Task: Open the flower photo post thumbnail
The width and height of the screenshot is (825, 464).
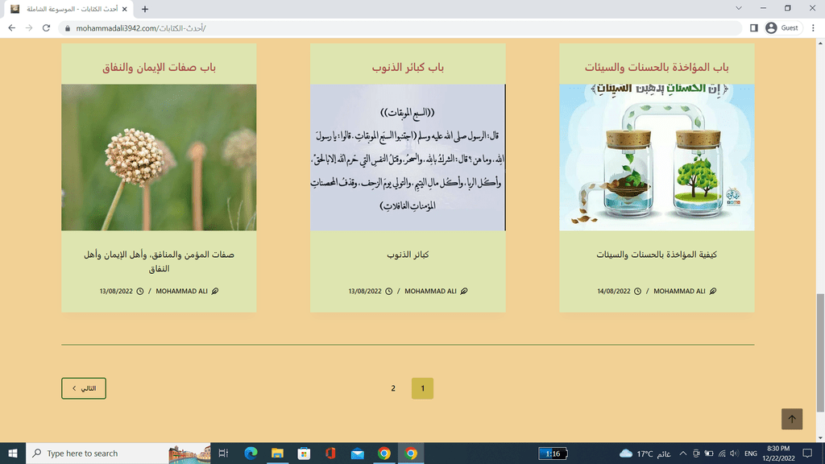Action: pyautogui.click(x=159, y=157)
